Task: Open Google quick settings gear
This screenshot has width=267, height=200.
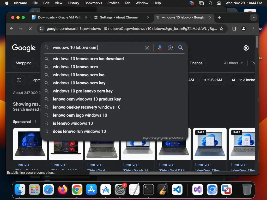Action: [x=246, y=48]
